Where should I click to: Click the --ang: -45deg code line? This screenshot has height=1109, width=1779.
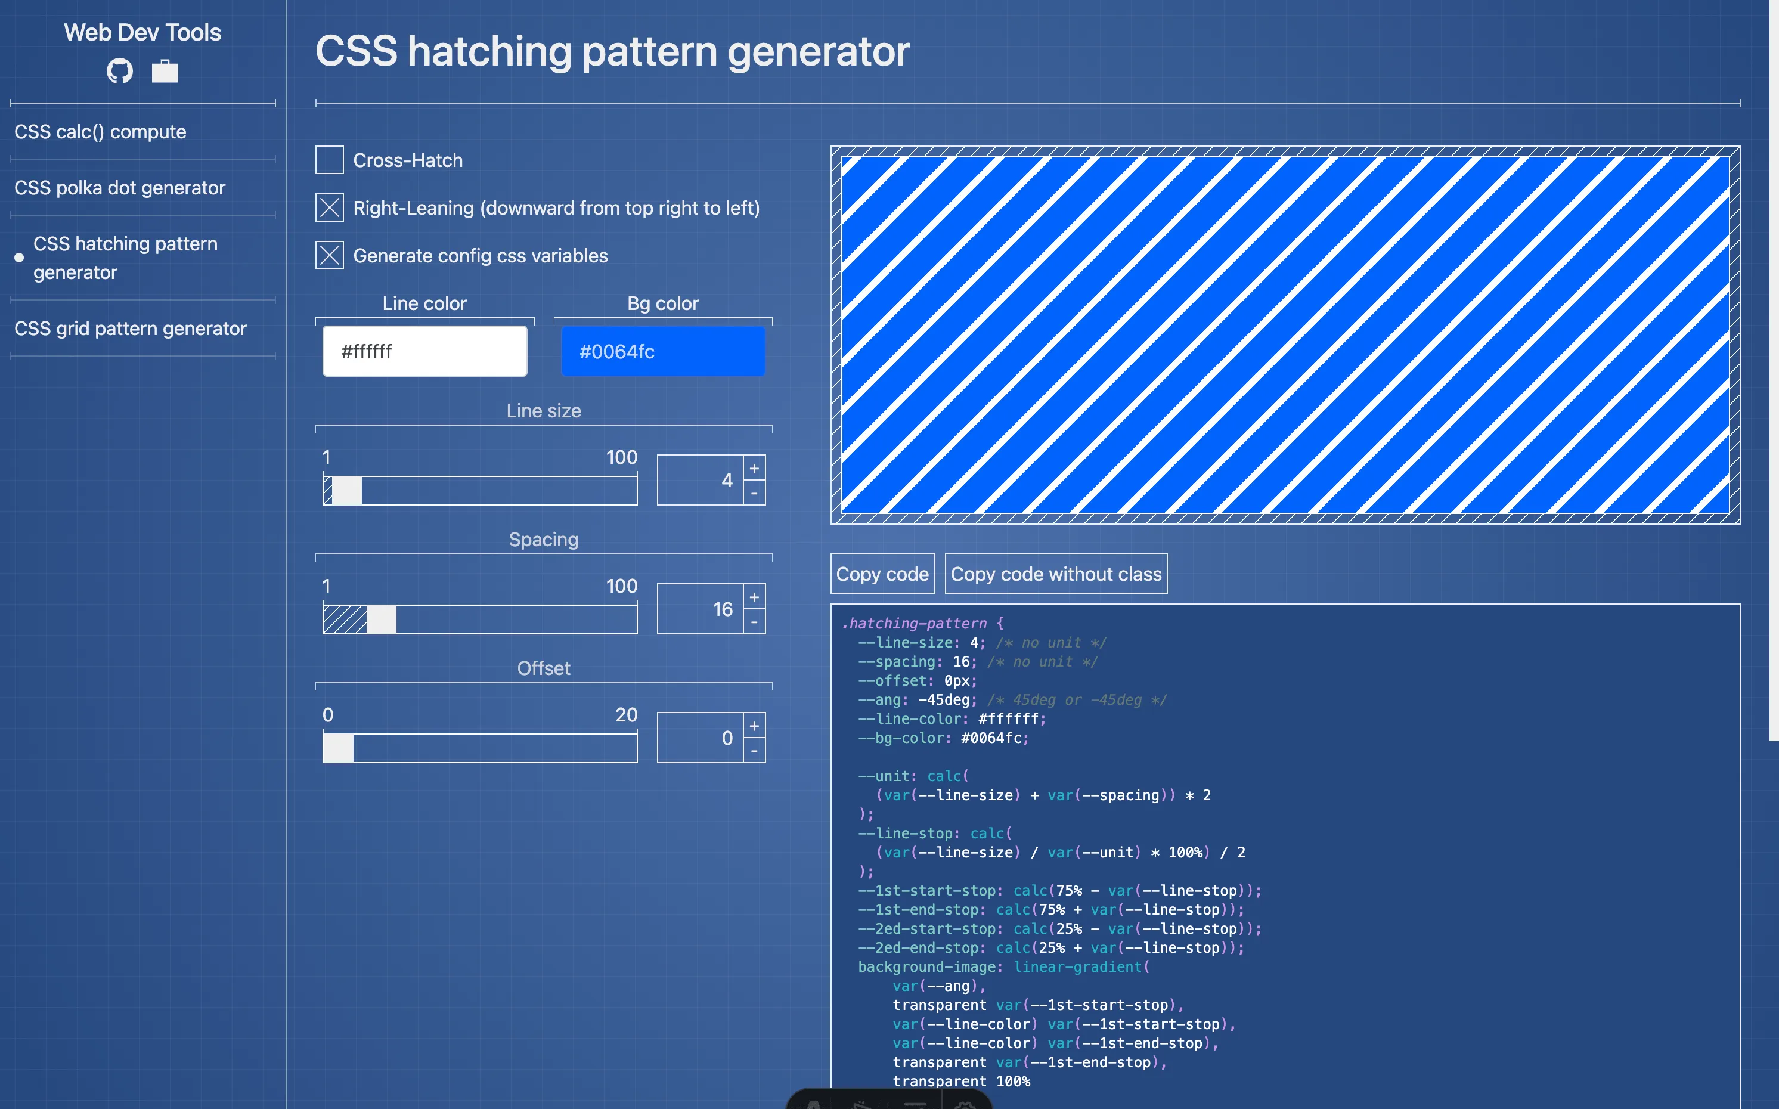[918, 700]
